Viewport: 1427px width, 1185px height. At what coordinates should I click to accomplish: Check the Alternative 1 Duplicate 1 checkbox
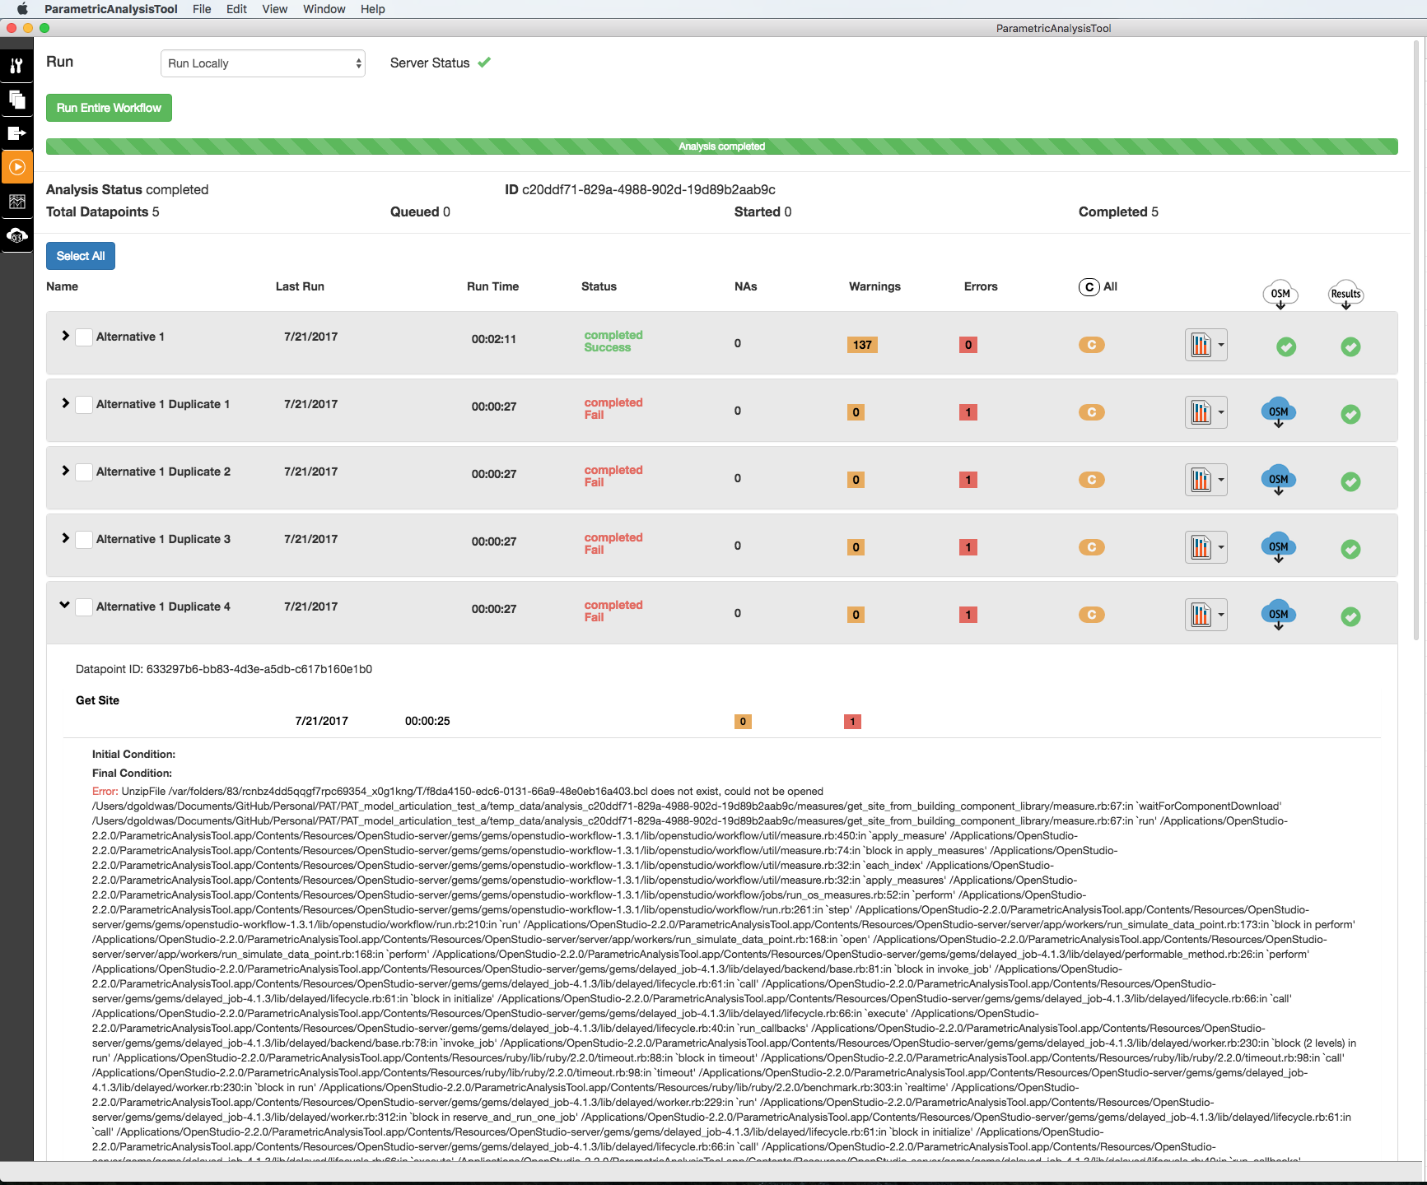click(84, 405)
